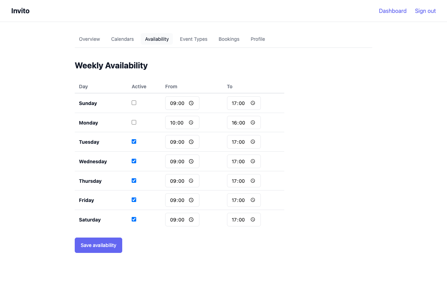
Task: Uncheck the Tuesday active checkbox
Action: 134,142
